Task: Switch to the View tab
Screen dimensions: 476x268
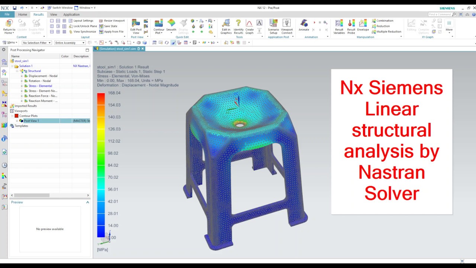Action: click(x=54, y=15)
